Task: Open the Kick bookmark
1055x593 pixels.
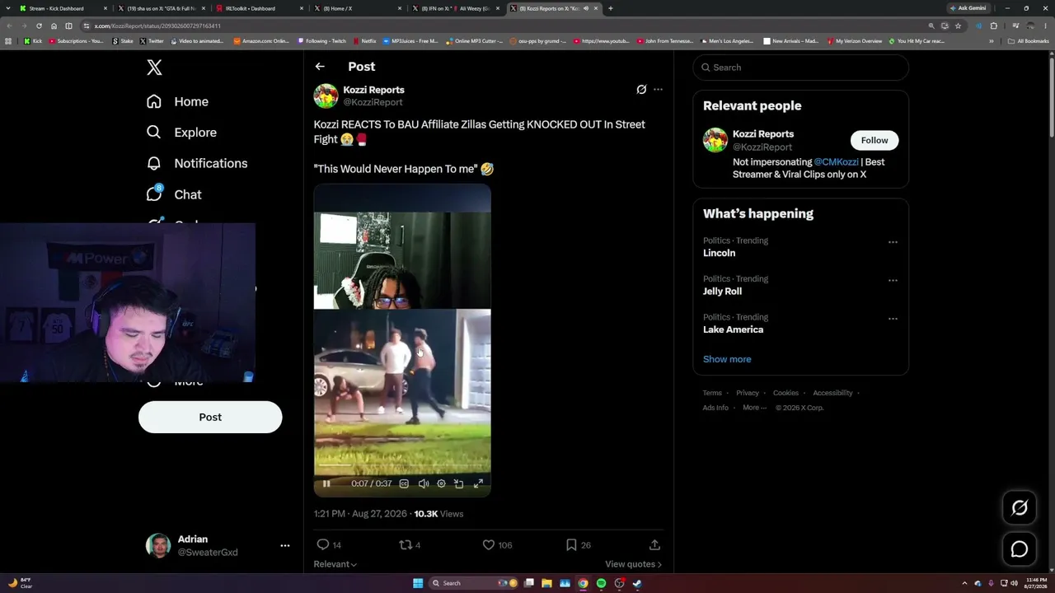Action: (x=34, y=41)
